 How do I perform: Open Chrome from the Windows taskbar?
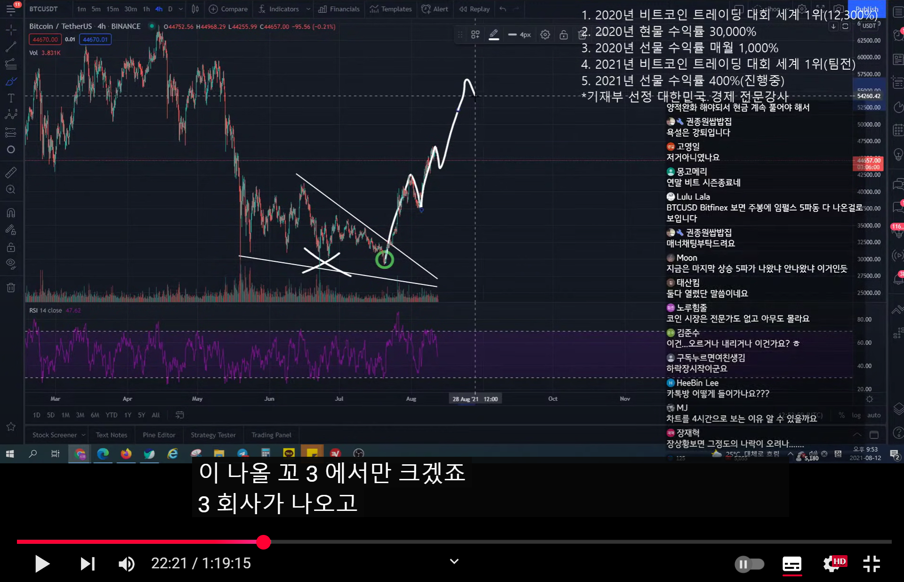(80, 453)
